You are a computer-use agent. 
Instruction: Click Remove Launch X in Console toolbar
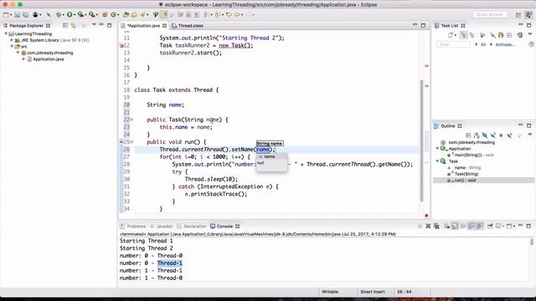pyautogui.click(x=428, y=226)
